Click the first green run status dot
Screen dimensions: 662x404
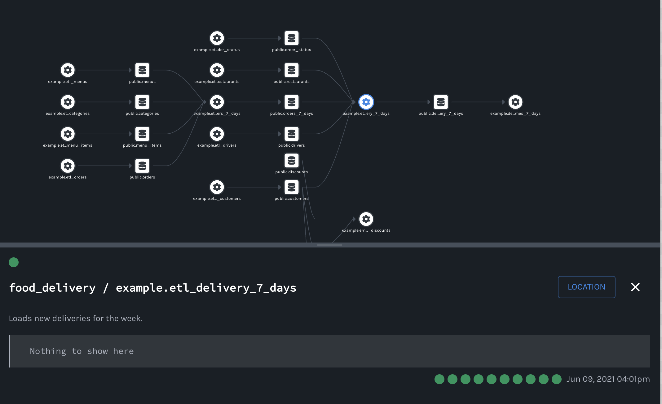point(439,379)
